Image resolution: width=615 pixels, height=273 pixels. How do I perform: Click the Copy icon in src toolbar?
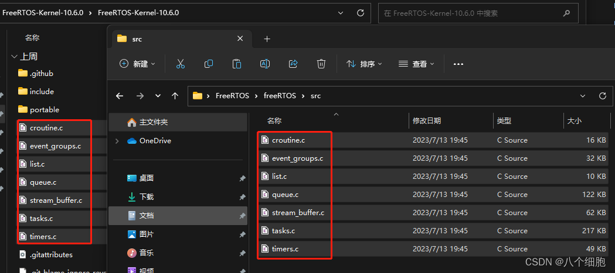coord(209,64)
